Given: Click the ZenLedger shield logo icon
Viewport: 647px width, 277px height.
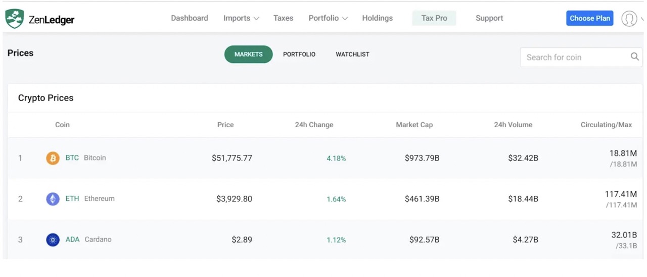Looking at the screenshot, I should (15, 19).
